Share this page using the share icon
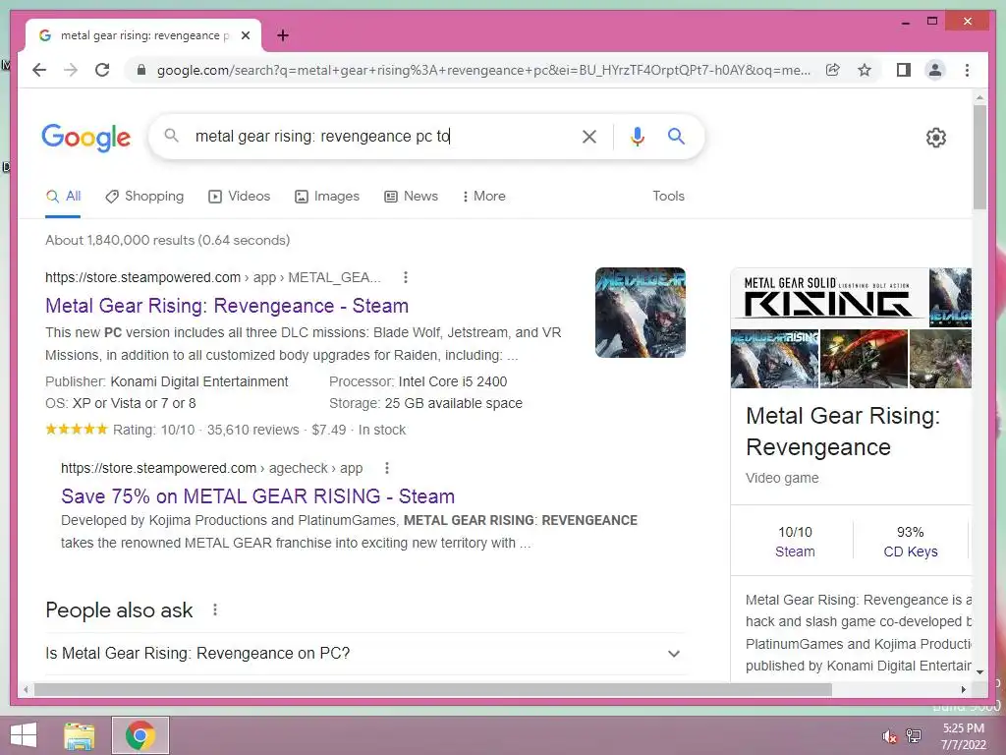The height and width of the screenshot is (755, 1006). coord(833,70)
